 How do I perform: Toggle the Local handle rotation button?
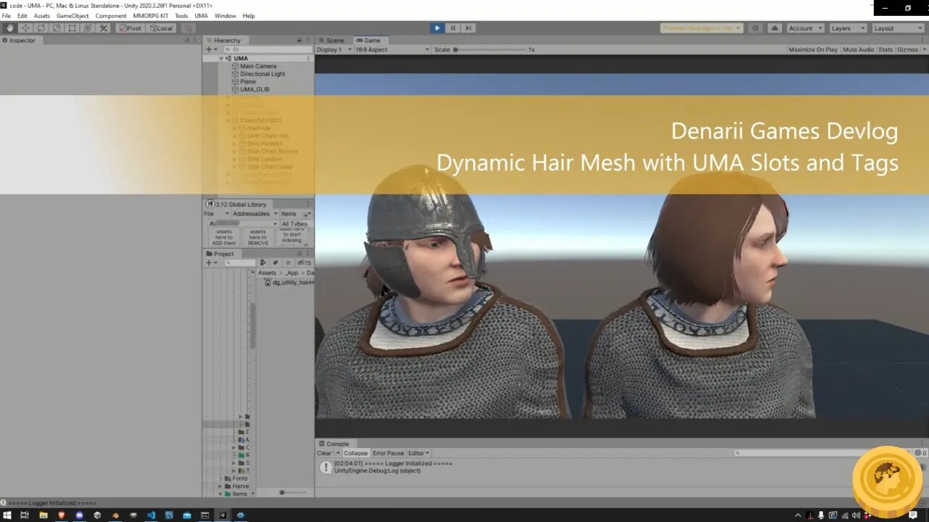pyautogui.click(x=161, y=28)
